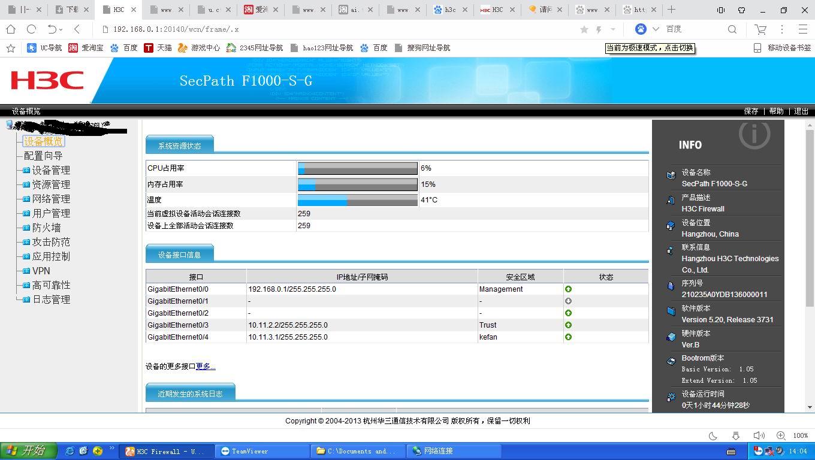Screen dimensions: 815x460
Task: Open the browser download manager icon
Action: coord(736,435)
